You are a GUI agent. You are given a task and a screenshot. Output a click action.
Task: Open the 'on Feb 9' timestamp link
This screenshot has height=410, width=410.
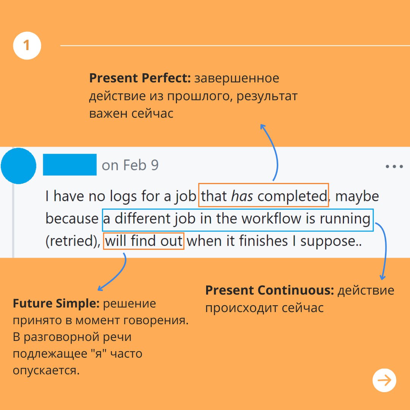[131, 165]
